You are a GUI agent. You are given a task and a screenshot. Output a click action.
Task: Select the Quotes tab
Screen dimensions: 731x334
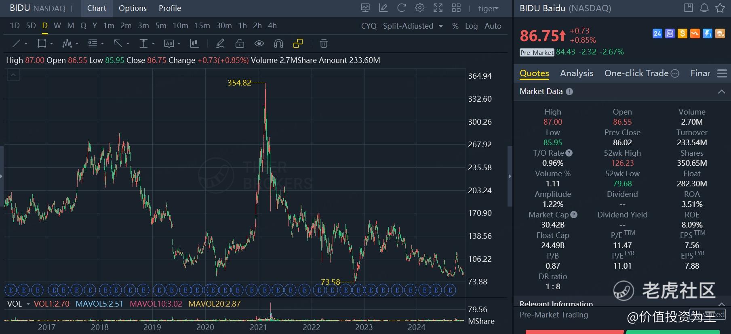point(534,73)
